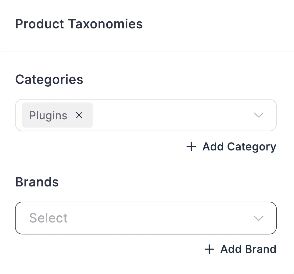Click the Brands section label
Image resolution: width=294 pixels, height=274 pixels.
point(37,182)
